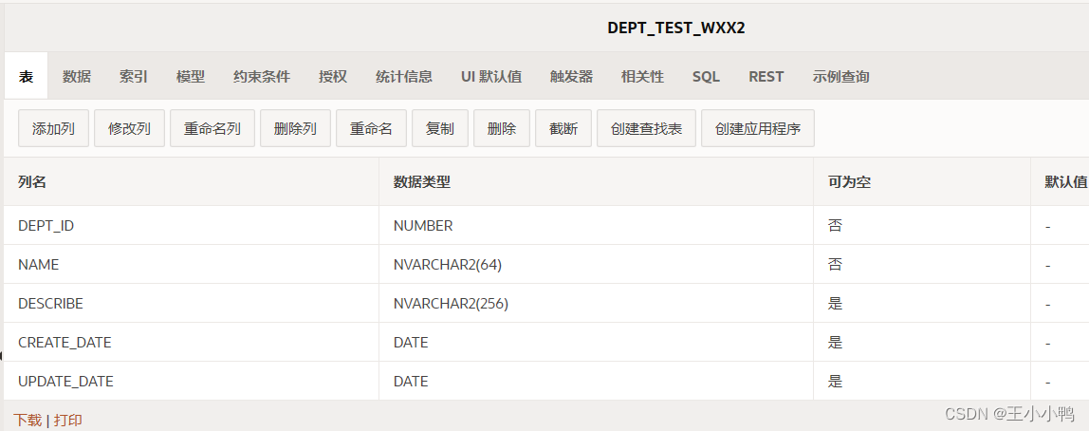
Task: Click the 删除列 button
Action: tap(295, 128)
